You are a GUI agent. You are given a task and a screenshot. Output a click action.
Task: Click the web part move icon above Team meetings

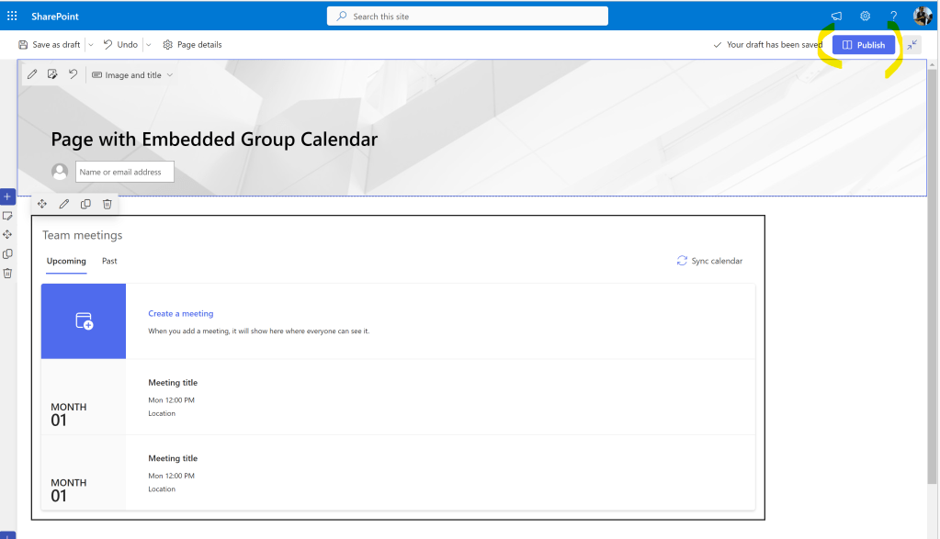coord(42,204)
